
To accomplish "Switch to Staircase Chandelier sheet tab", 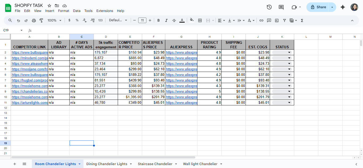I will (x=155, y=164).
